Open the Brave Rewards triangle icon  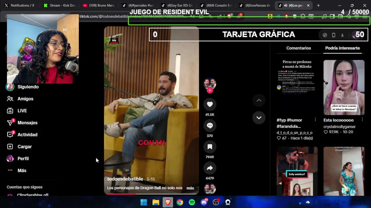click(x=239, y=16)
